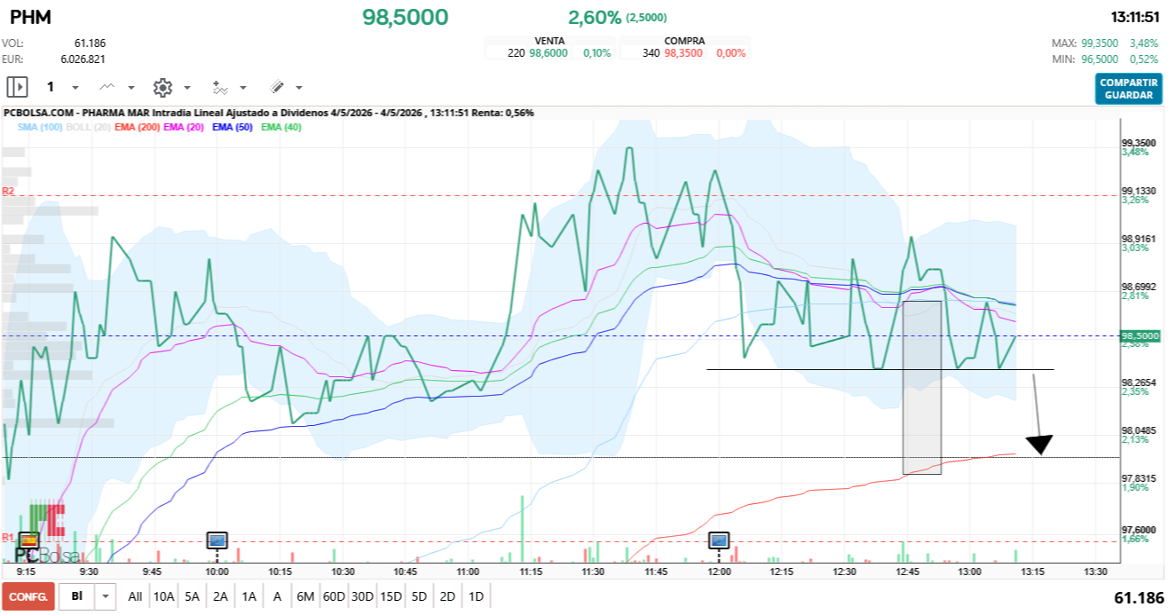Click the COMPARTIR GUARDAR button

click(x=1128, y=89)
